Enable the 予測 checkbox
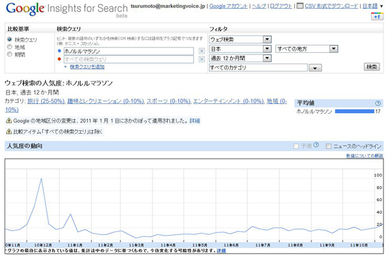The image size is (386, 255). [x=296, y=146]
